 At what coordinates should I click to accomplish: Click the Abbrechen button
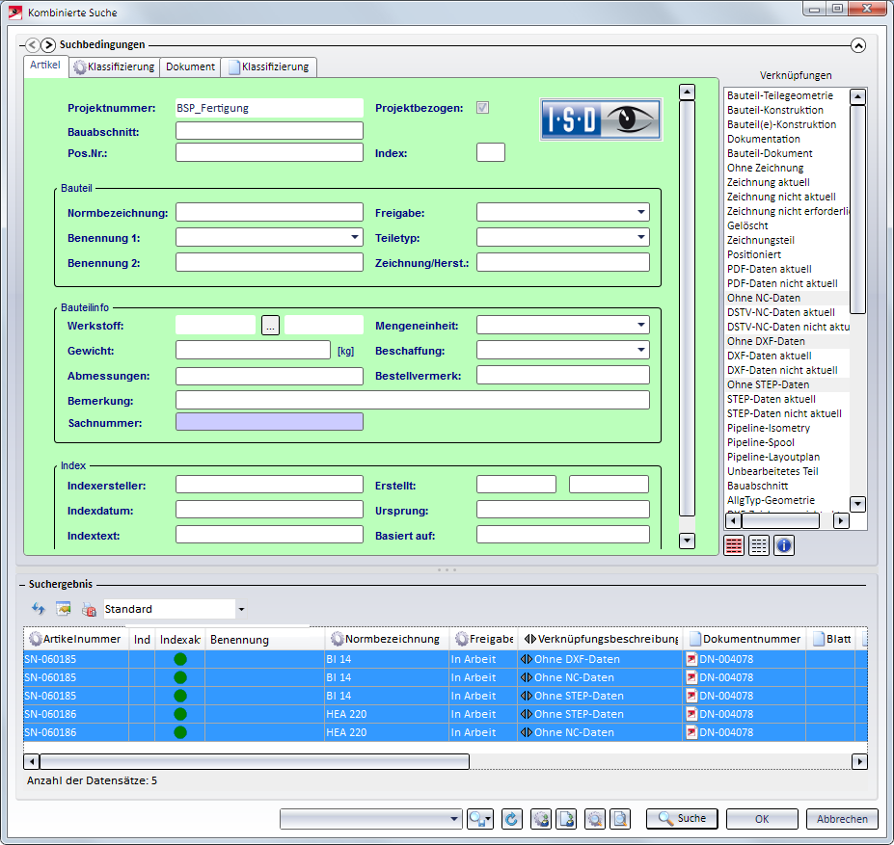(842, 819)
